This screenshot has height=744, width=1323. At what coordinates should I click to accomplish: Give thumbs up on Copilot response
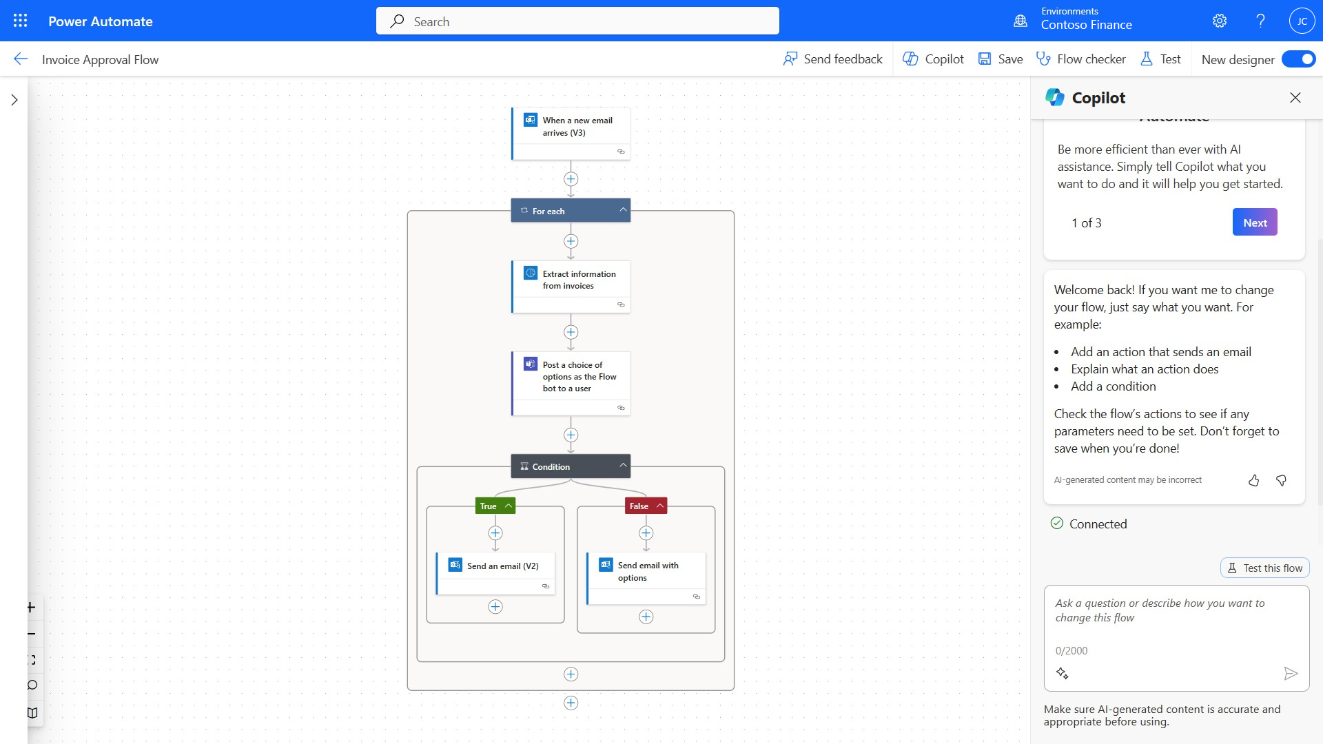point(1254,480)
